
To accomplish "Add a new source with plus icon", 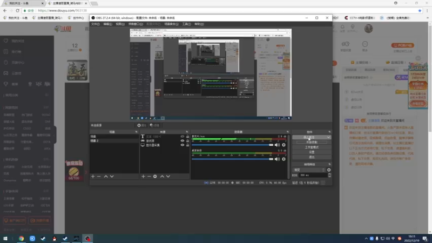I will coord(143,177).
